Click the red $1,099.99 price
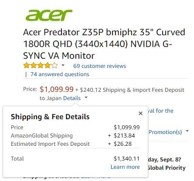Screen dimensions: 194x181 coord(57,89)
